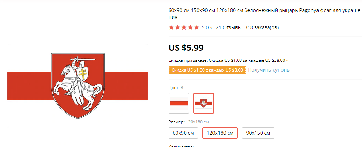Expand the Скидка при заказе discount details

coord(287,60)
